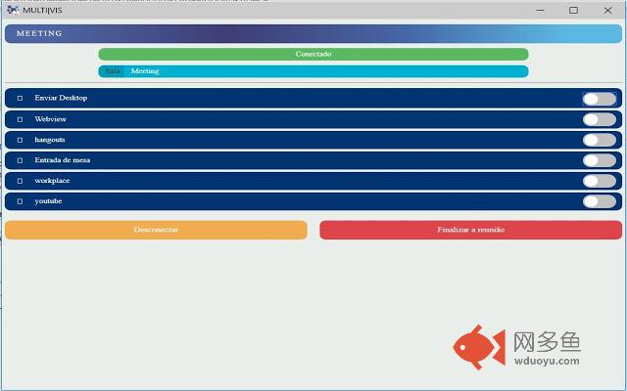Select the workplace label
The height and width of the screenshot is (391, 627).
pos(52,181)
